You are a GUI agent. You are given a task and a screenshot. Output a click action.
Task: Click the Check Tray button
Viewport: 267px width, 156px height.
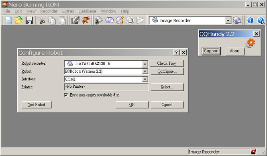click(x=167, y=63)
